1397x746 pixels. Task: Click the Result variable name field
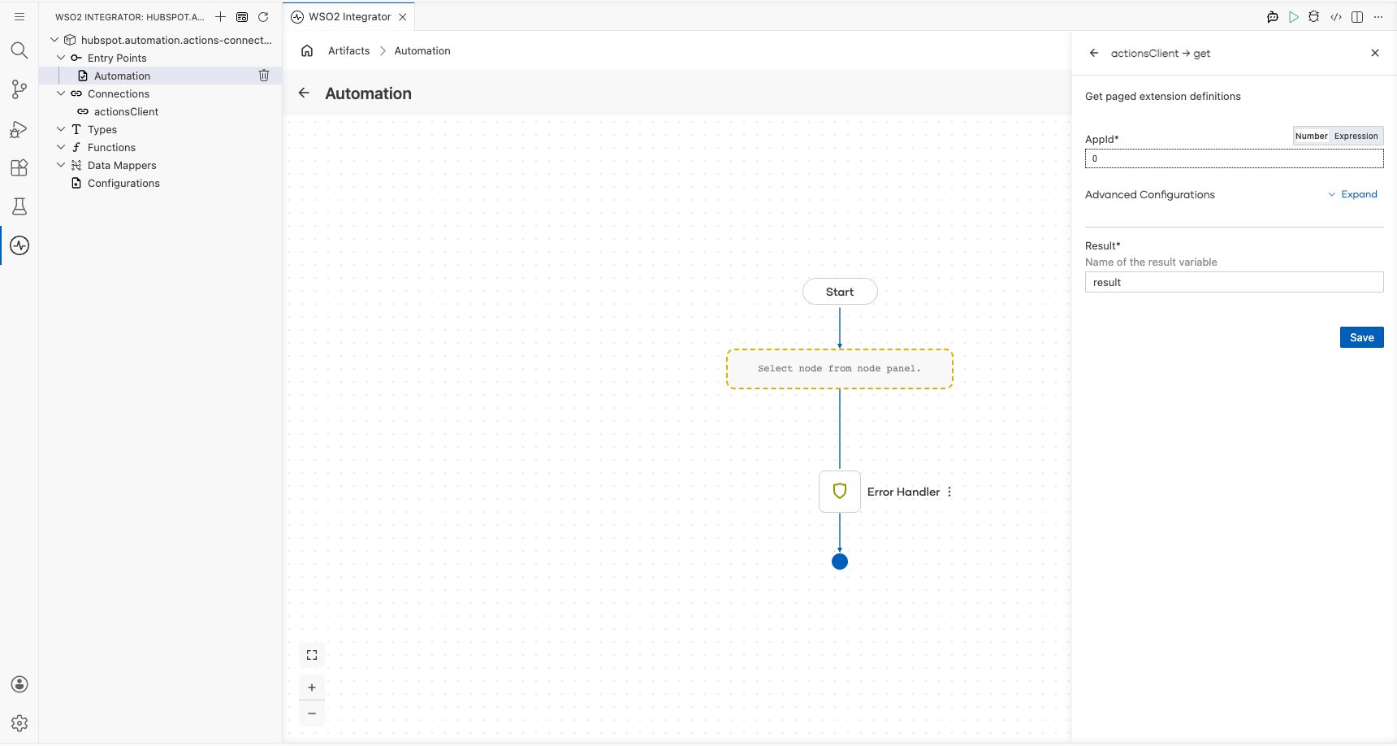[1235, 282]
